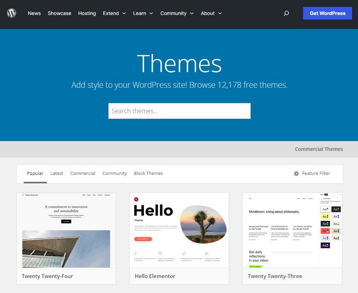The height and width of the screenshot is (293, 358).
Task: Click the Feature Filter gear icon
Action: click(296, 174)
